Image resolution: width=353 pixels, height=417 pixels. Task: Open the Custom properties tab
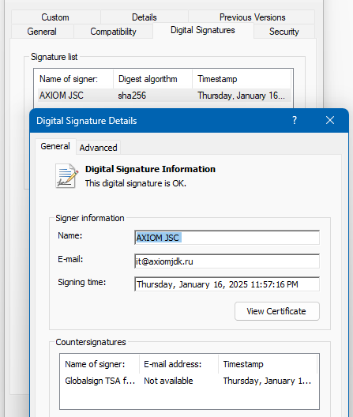[55, 17]
